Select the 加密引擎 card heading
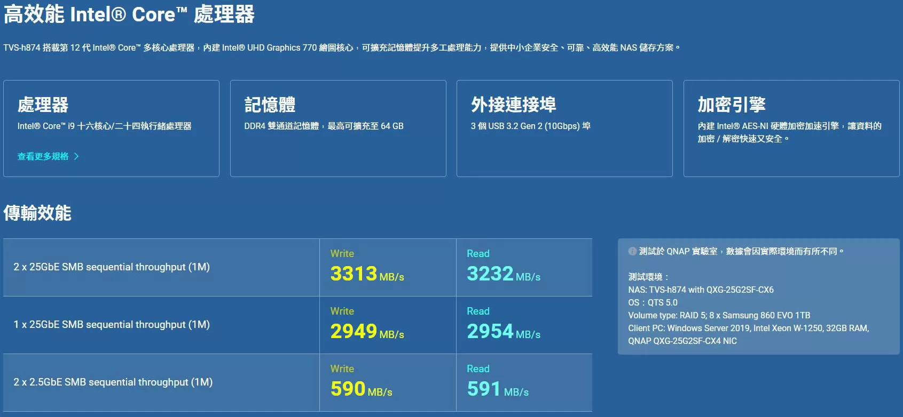 732,105
